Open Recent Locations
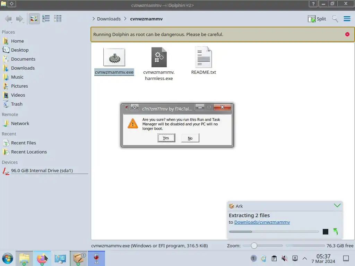This screenshot has width=355, height=266. pos(29,152)
